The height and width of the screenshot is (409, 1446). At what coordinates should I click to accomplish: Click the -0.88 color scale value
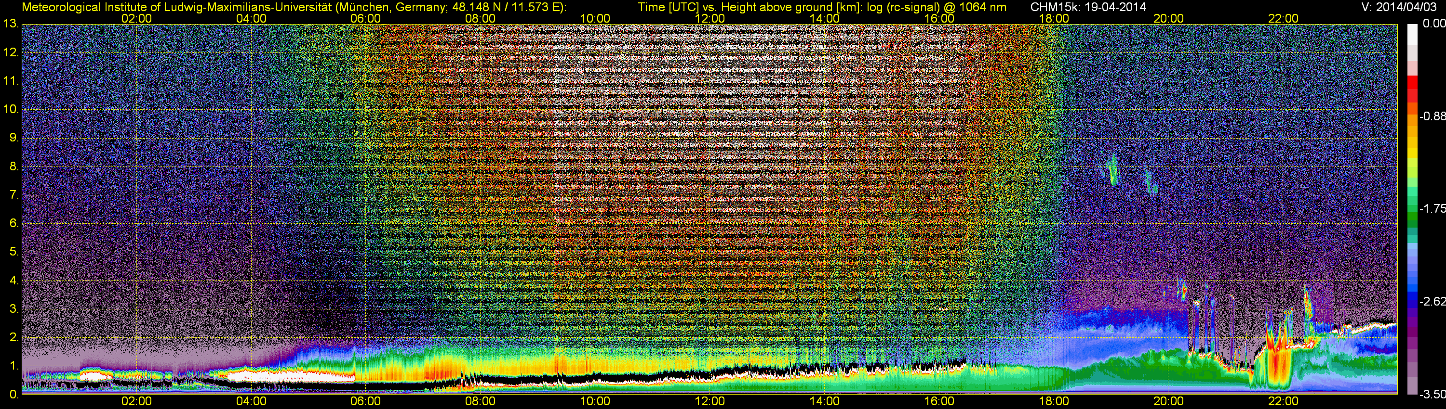[x=1432, y=116]
